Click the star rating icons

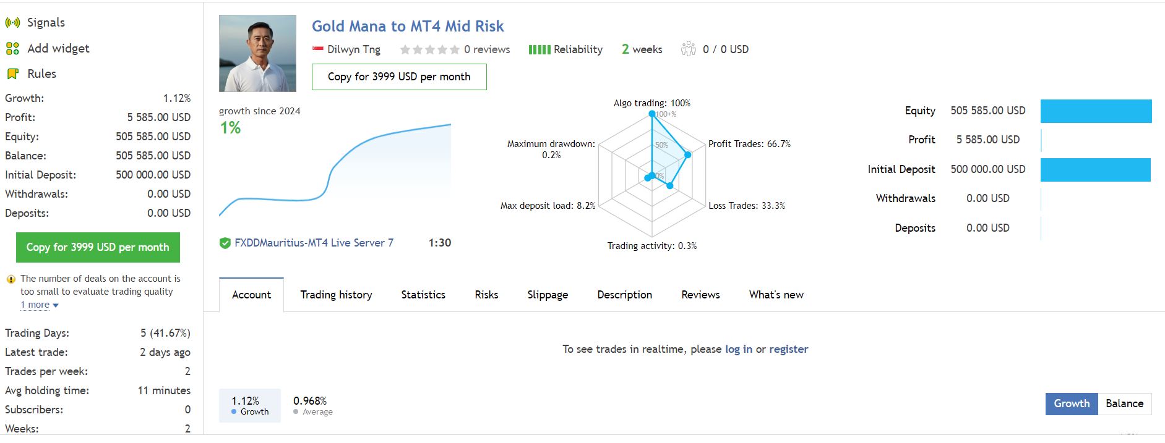pos(429,49)
